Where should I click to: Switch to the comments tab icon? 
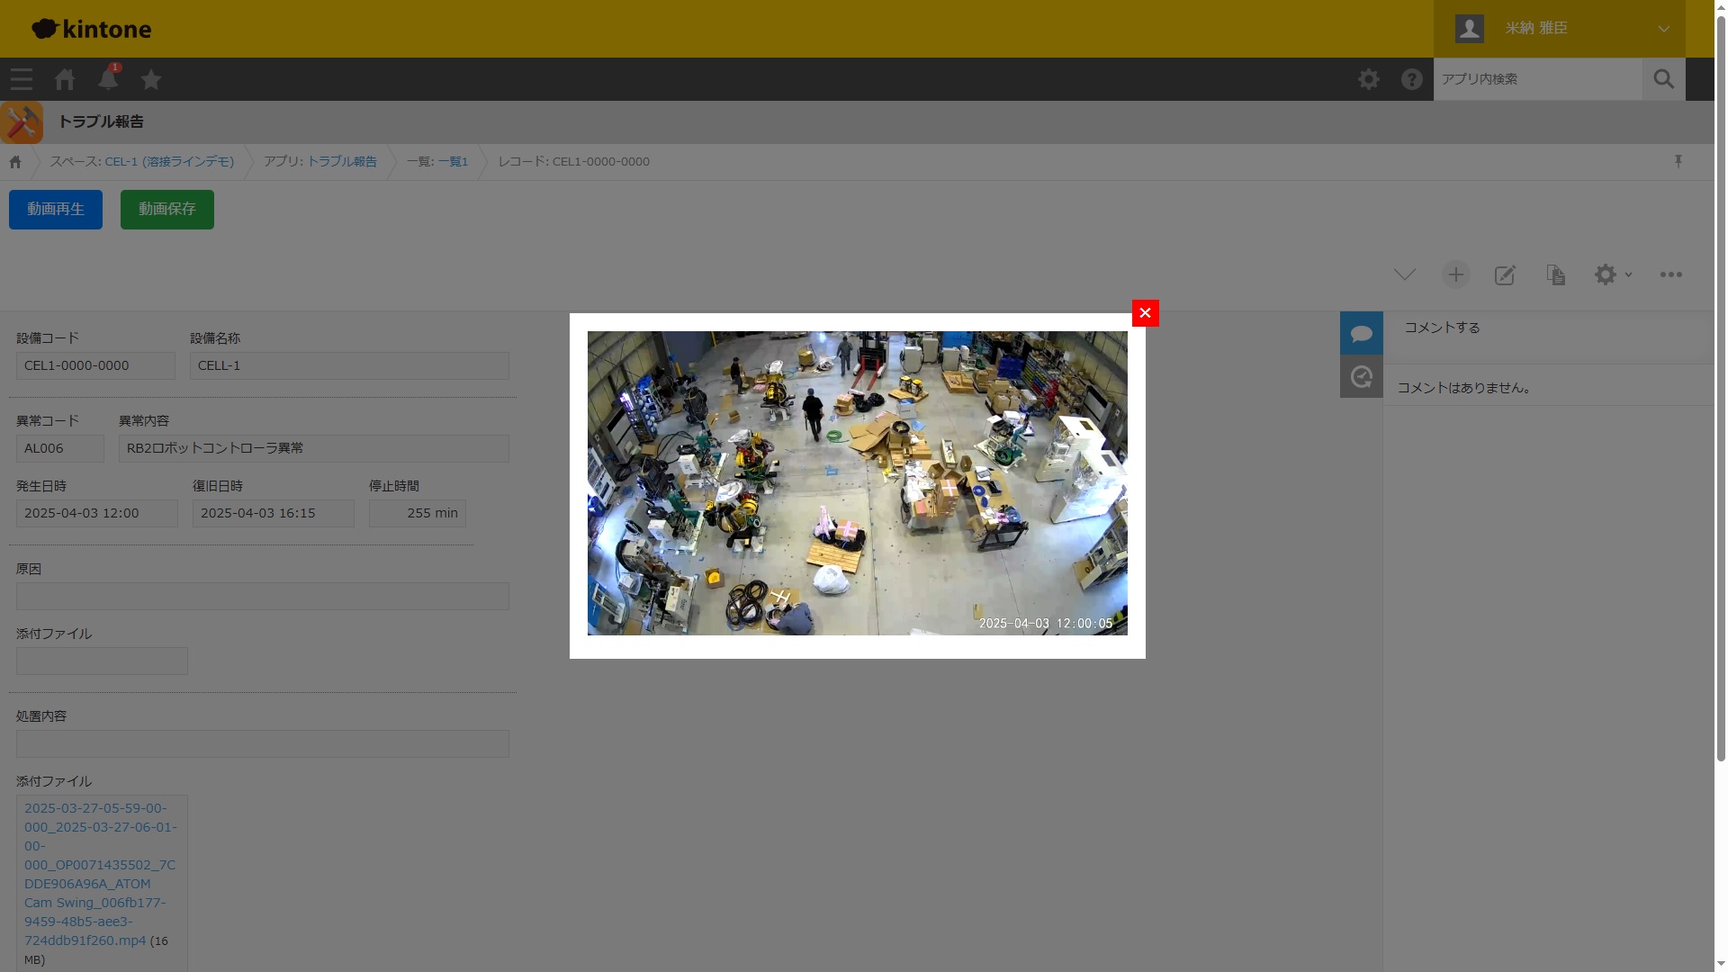(x=1362, y=333)
